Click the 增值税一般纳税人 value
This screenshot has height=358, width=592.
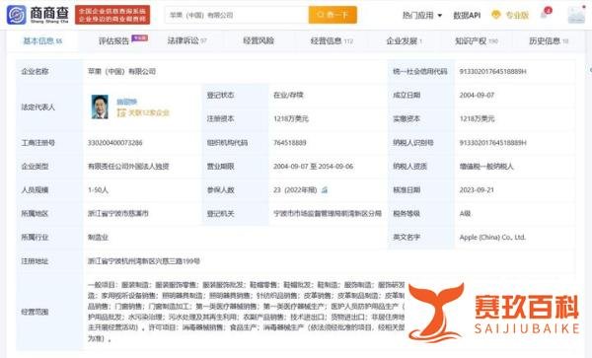pos(486,167)
